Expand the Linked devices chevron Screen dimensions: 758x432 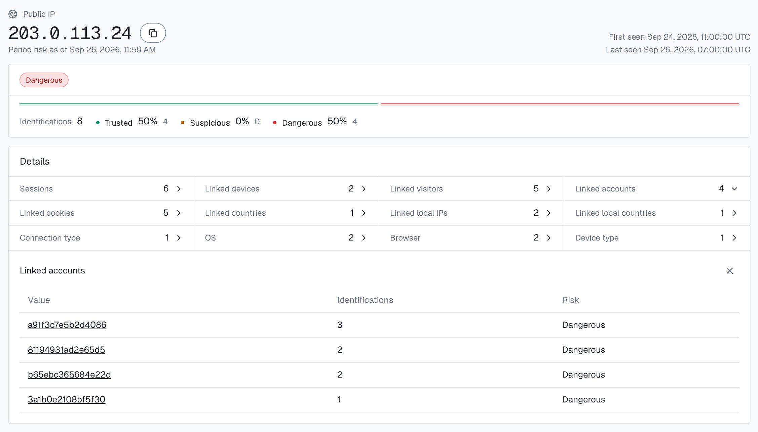[364, 189]
